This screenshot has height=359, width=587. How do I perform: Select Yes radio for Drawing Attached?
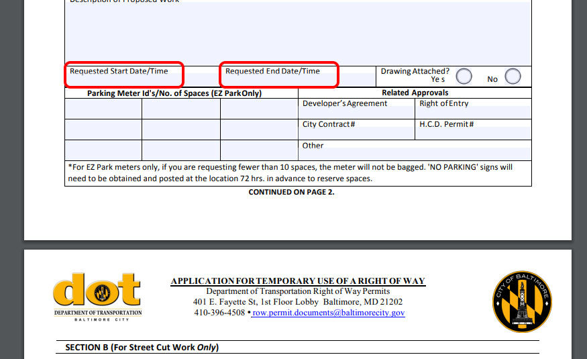(464, 76)
